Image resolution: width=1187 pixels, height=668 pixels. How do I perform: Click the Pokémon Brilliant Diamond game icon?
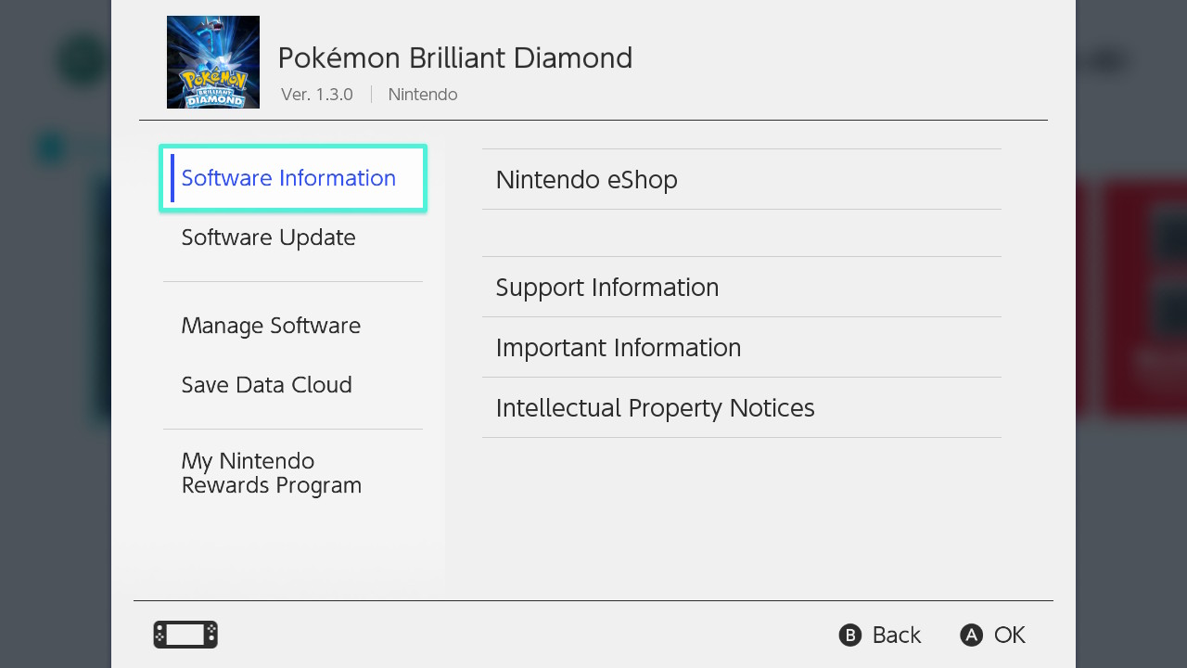[213, 62]
